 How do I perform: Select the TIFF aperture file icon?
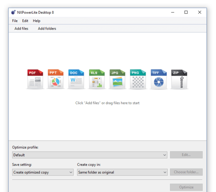159,79
